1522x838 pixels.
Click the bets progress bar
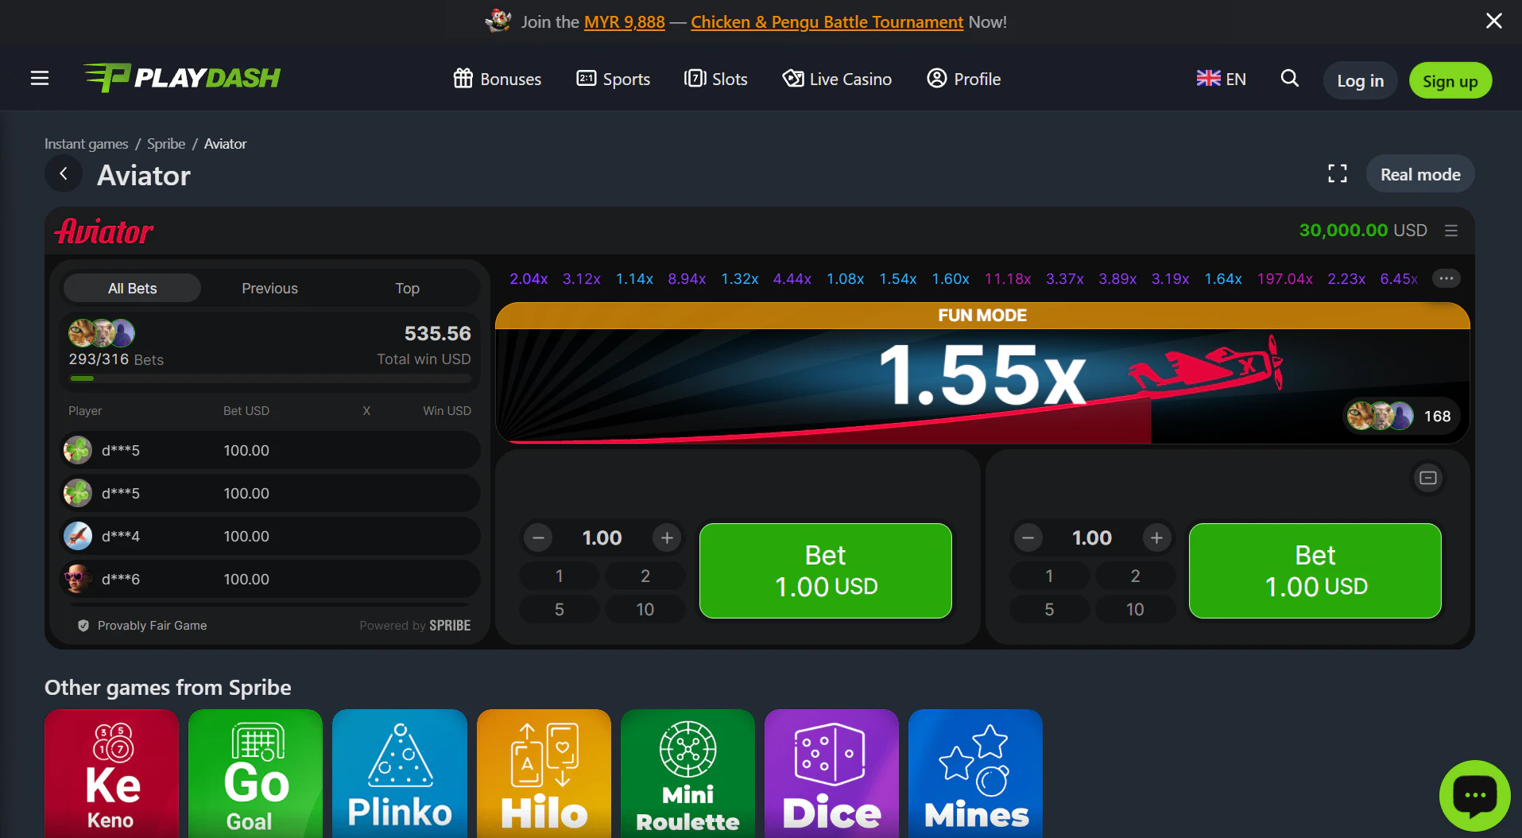tap(270, 378)
